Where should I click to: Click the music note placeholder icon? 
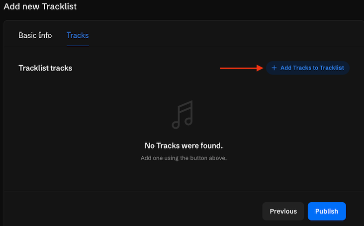coord(182,115)
